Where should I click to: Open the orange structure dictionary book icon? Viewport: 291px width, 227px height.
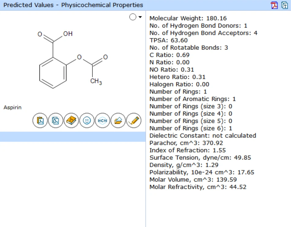coord(71,121)
